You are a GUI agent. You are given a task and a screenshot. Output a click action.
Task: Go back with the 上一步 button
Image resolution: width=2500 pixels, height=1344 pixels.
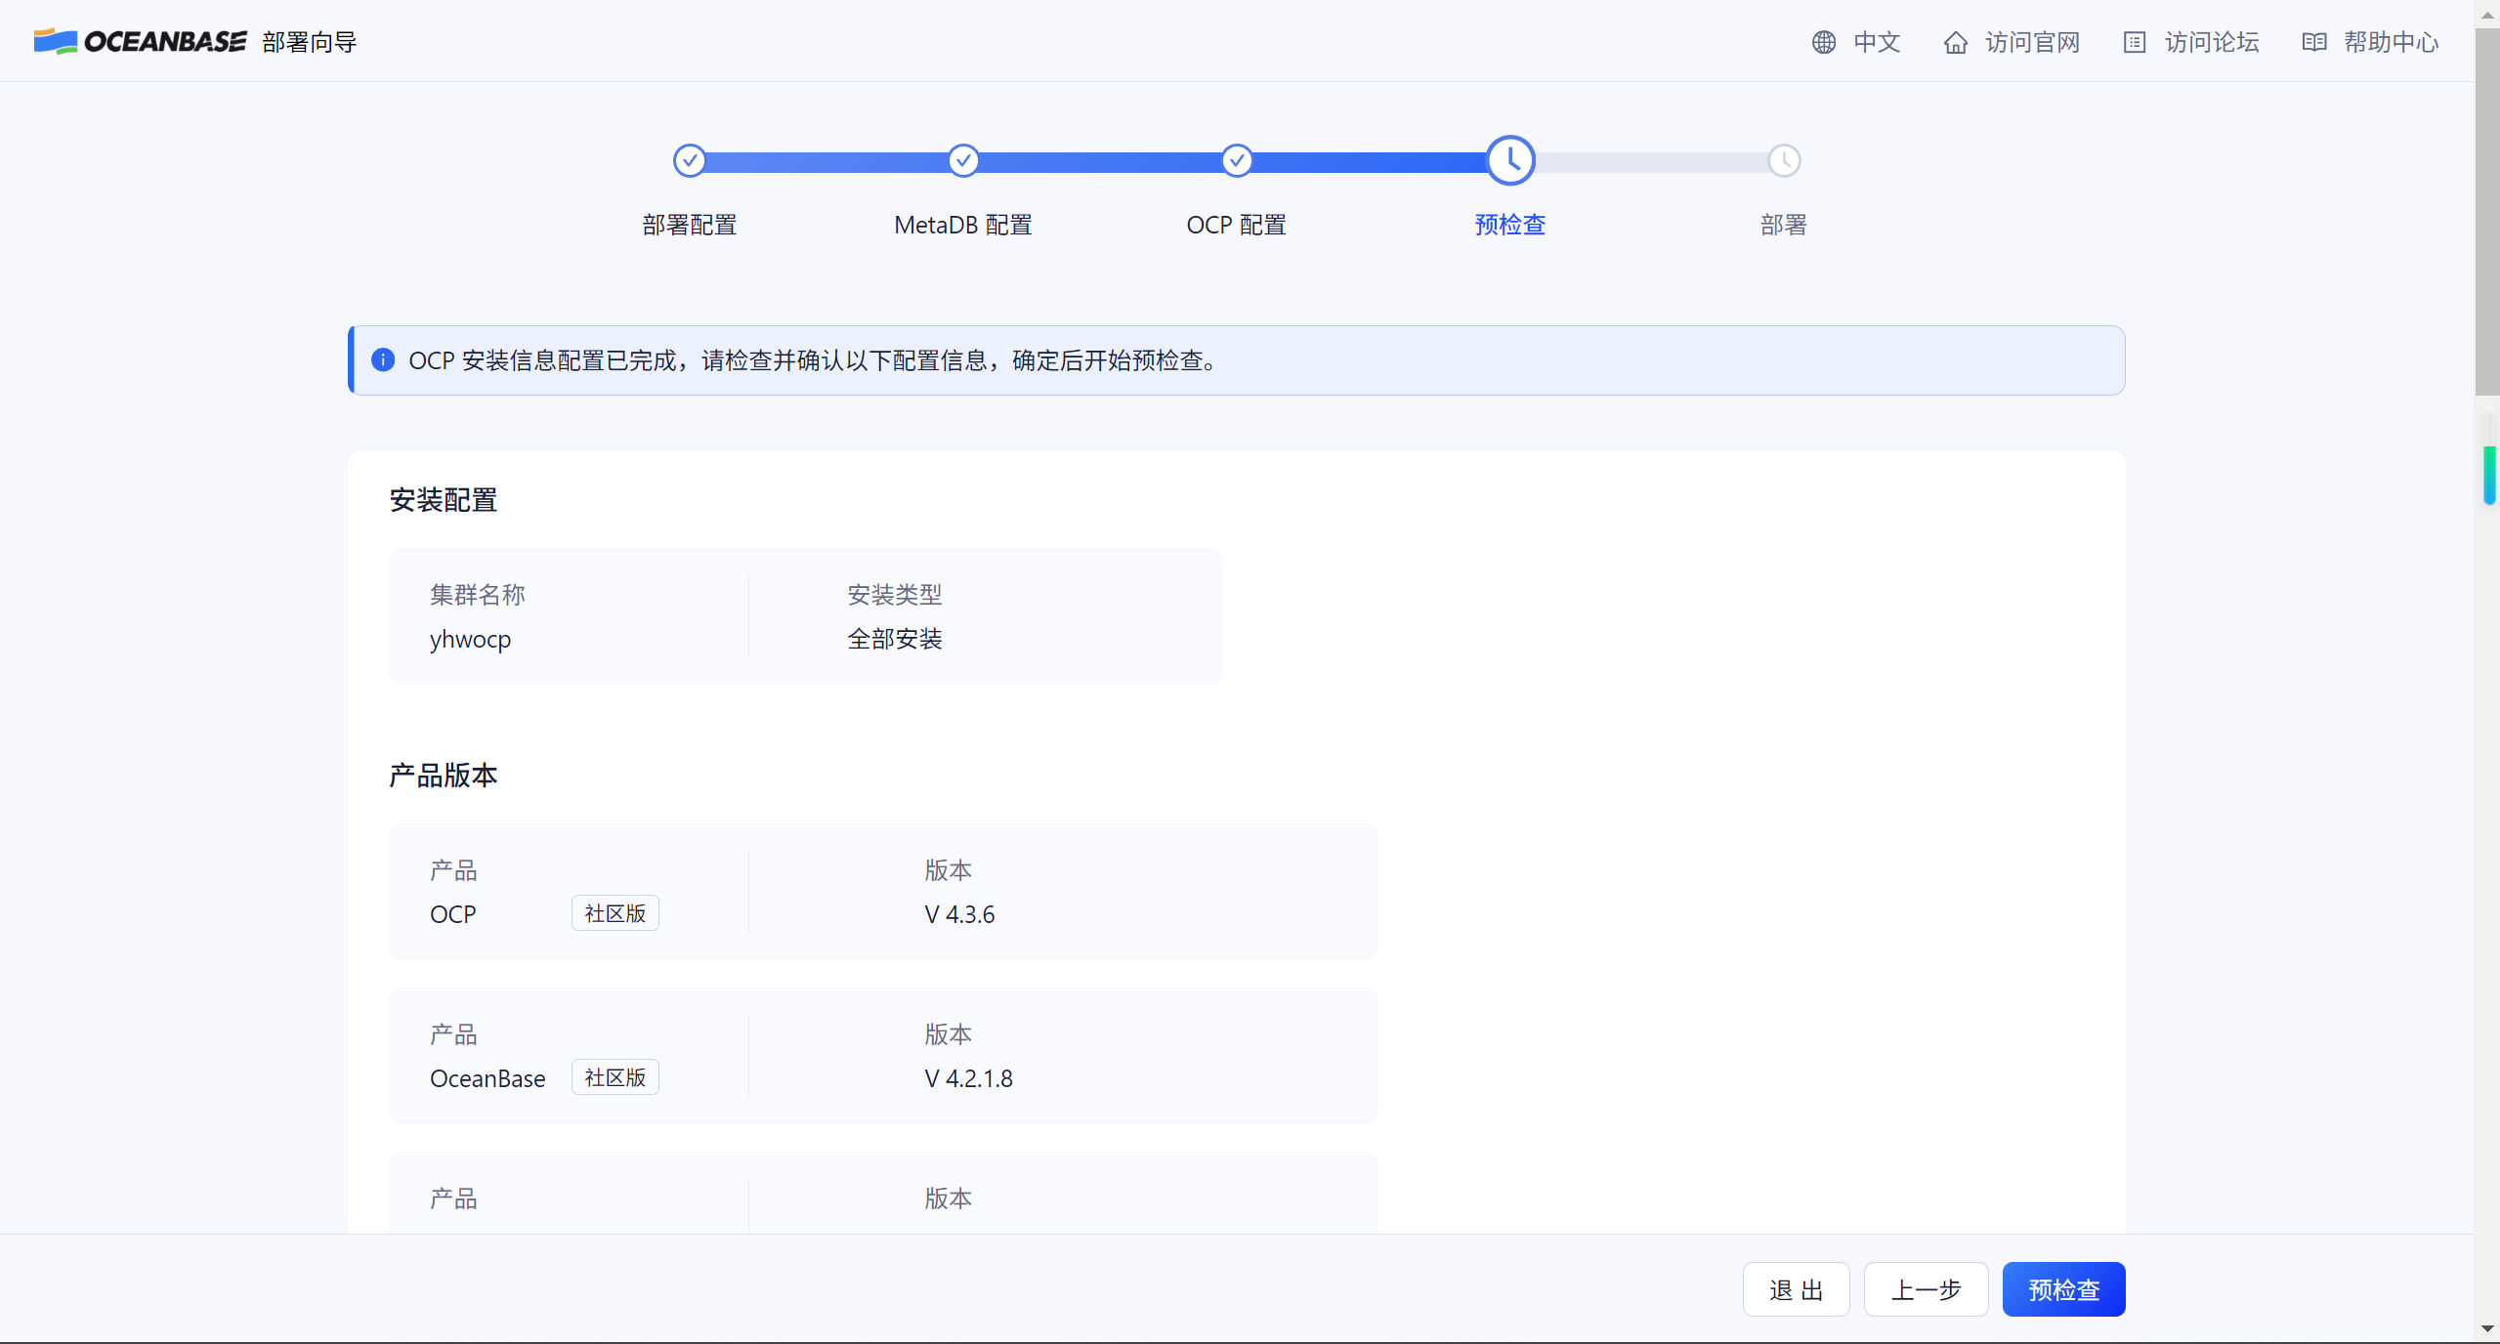[1926, 1289]
